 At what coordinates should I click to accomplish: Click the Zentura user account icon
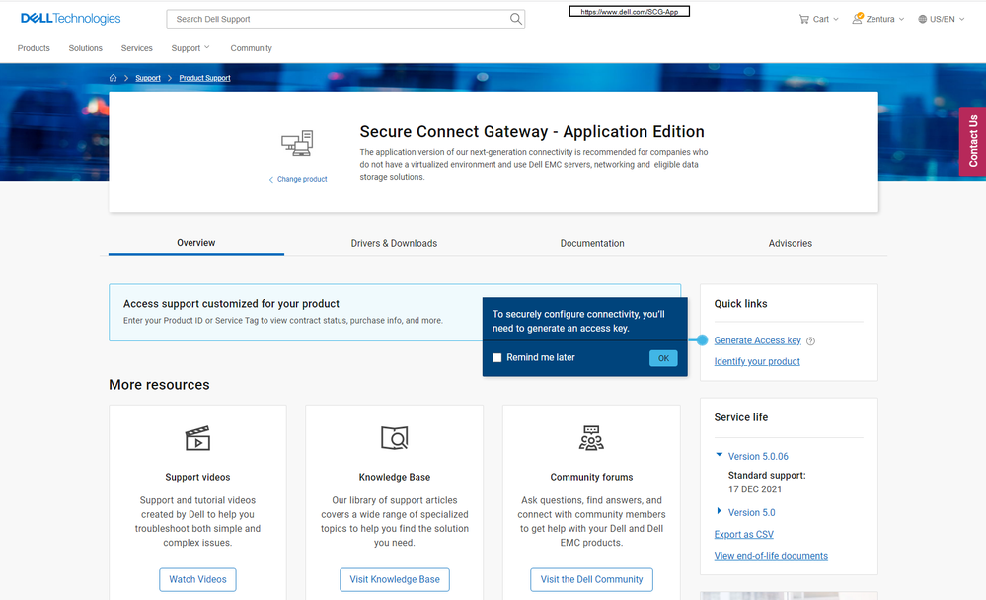click(857, 18)
